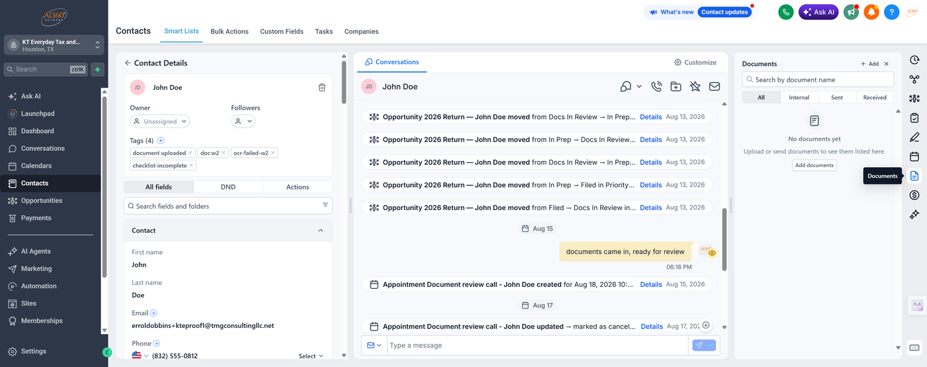The image size is (927, 367).
Task: Open the orange notifications bell
Action: click(872, 12)
